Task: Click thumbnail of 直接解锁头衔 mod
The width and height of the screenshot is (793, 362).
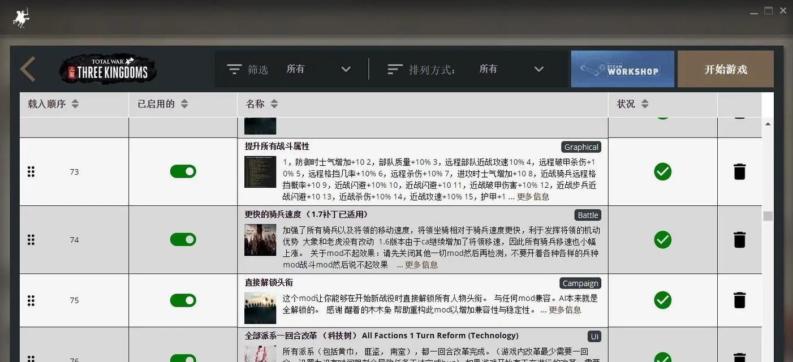Action: point(260,308)
